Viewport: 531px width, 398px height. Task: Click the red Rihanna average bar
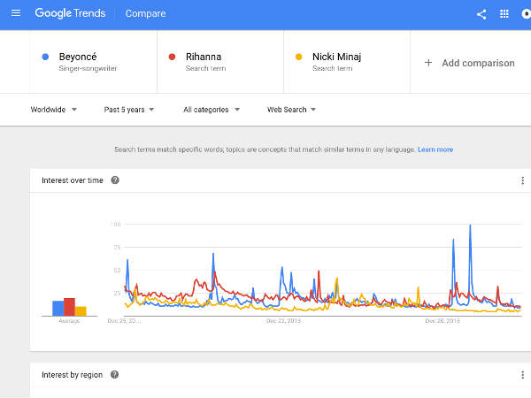[69, 307]
